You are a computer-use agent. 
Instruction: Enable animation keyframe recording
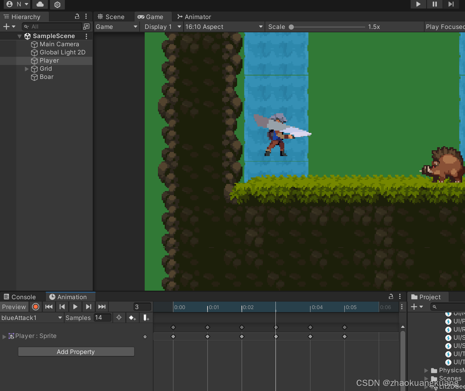(36, 307)
